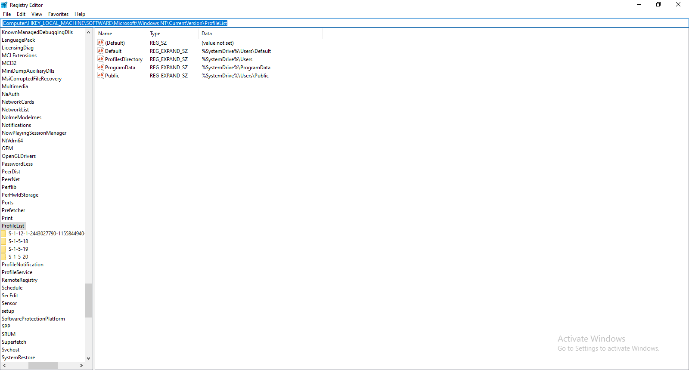This screenshot has height=370, width=689.
Task: Select the NetworkCards key
Action: tap(18, 102)
